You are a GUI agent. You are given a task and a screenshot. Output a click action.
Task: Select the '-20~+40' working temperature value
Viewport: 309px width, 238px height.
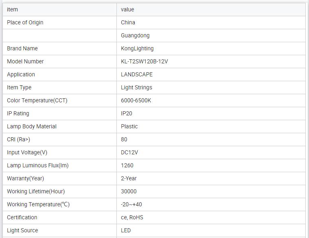(x=131, y=204)
